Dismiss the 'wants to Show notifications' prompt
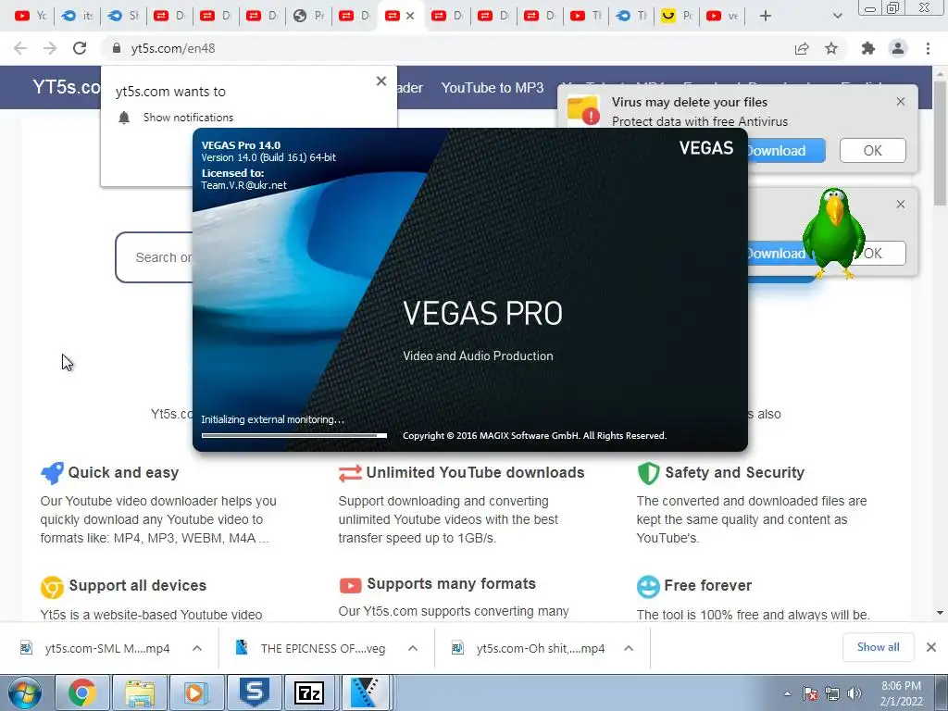 [x=380, y=81]
